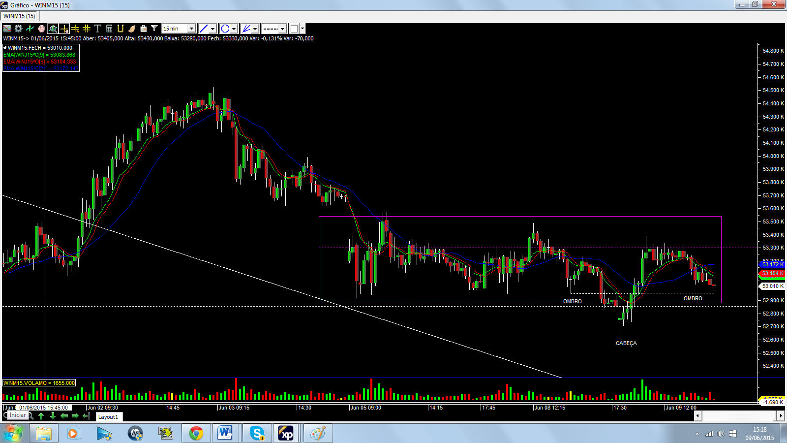Switch to WINM15 (15) tab

(20, 16)
